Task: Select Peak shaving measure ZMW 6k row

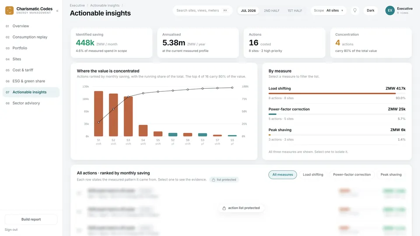Action: (337, 135)
